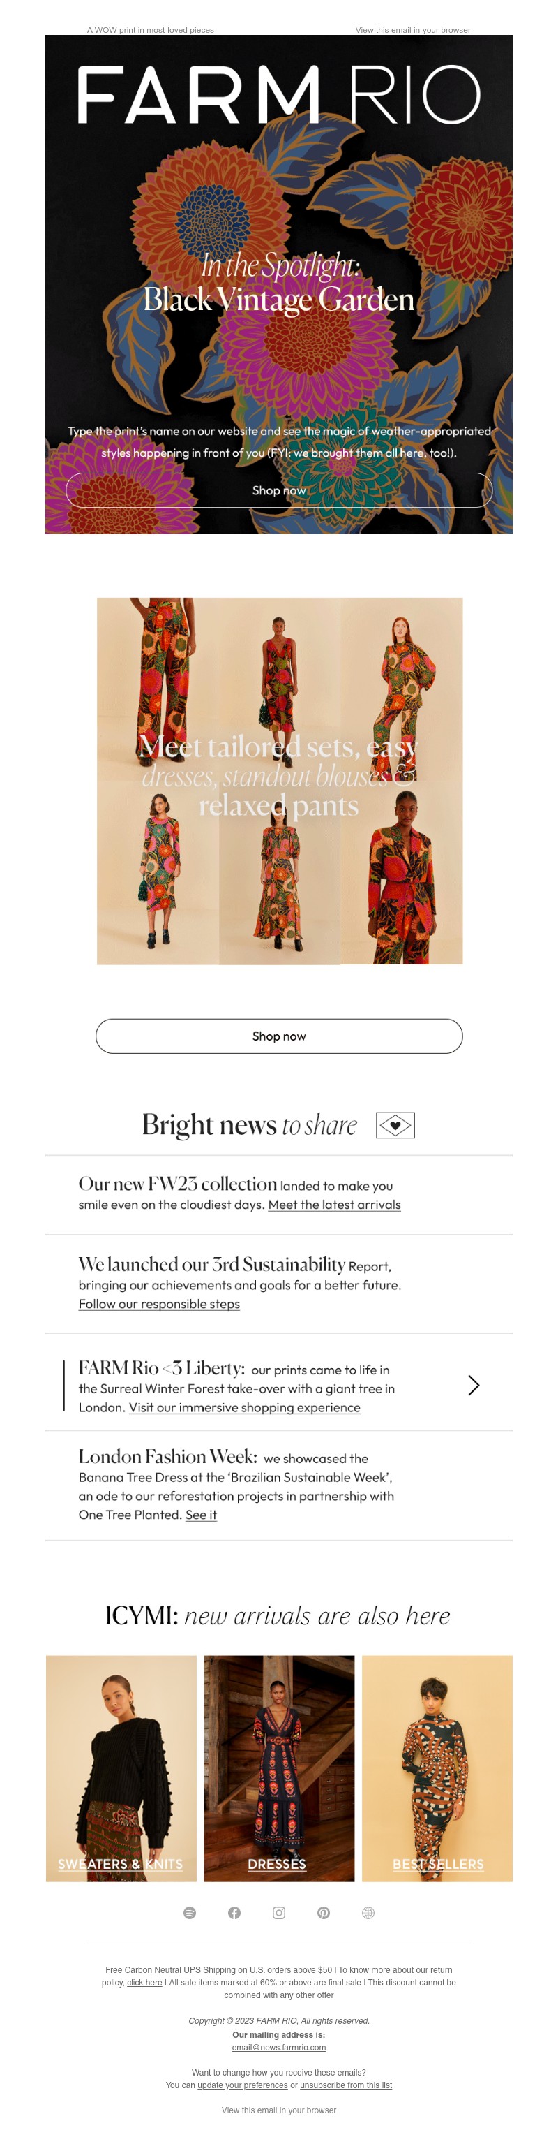Go to the Pinterest icon

point(324,1913)
